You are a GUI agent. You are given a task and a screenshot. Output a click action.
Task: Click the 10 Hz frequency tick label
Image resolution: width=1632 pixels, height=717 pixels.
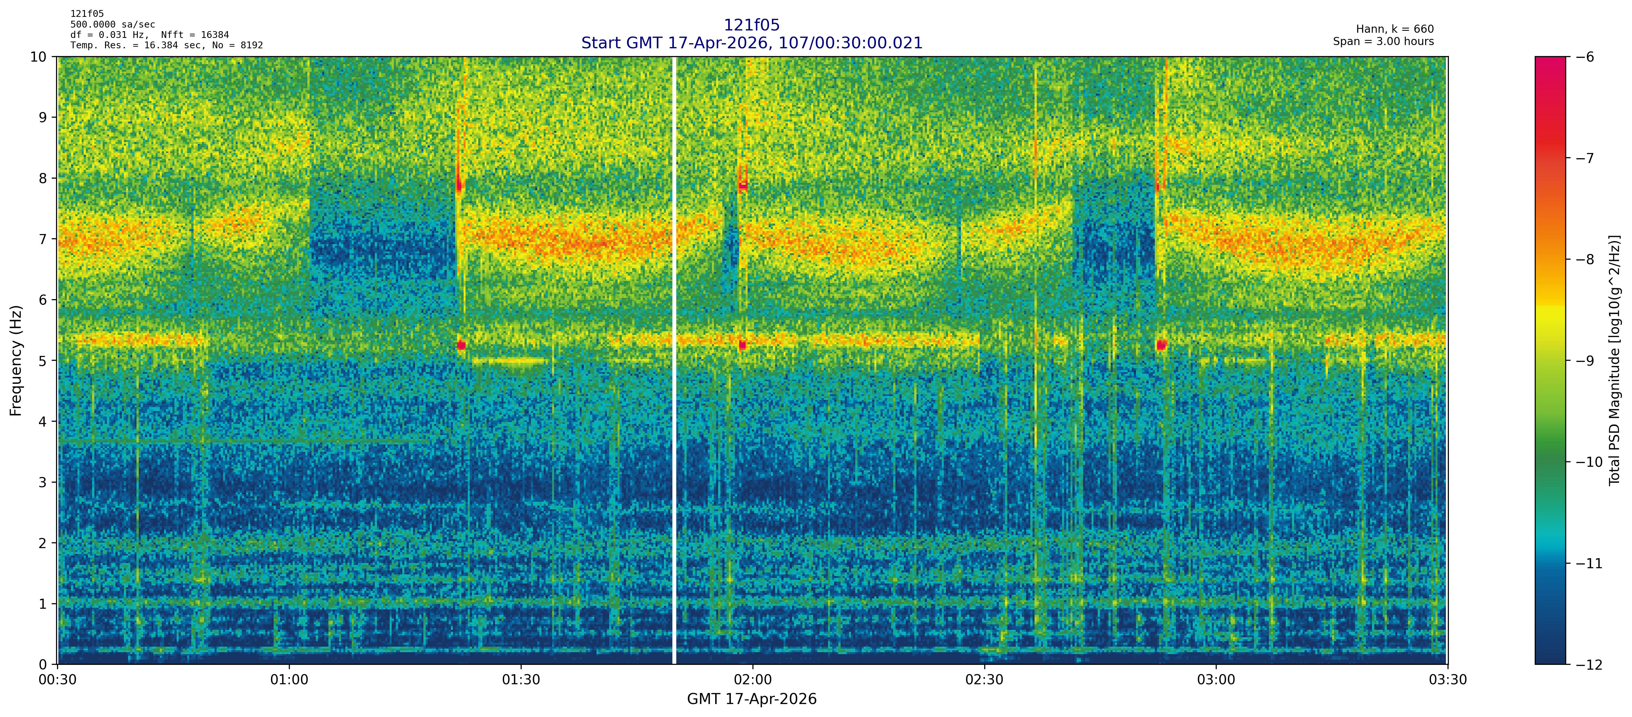[39, 57]
